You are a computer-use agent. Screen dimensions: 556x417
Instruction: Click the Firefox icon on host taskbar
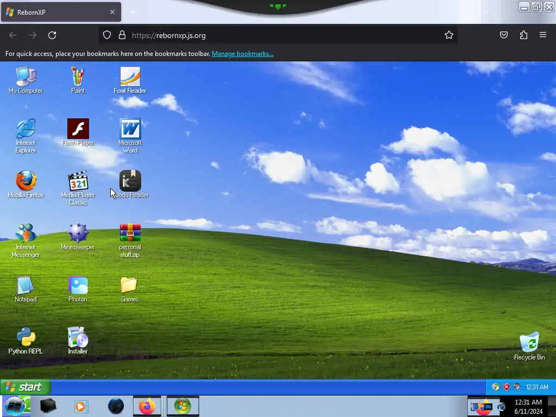[147, 406]
